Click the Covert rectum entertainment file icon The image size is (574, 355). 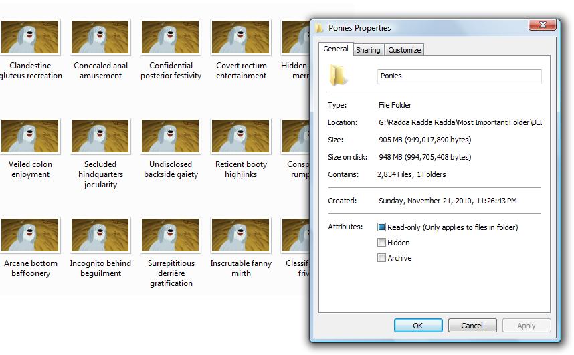tap(241, 37)
